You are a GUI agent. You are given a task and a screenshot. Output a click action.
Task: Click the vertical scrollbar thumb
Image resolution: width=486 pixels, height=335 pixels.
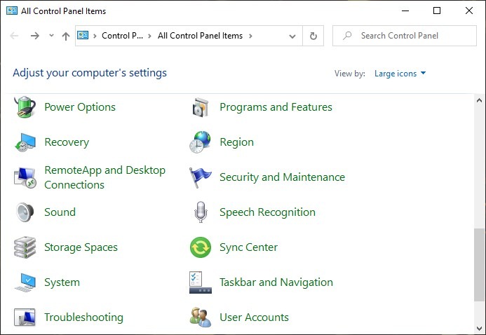pyautogui.click(x=479, y=265)
